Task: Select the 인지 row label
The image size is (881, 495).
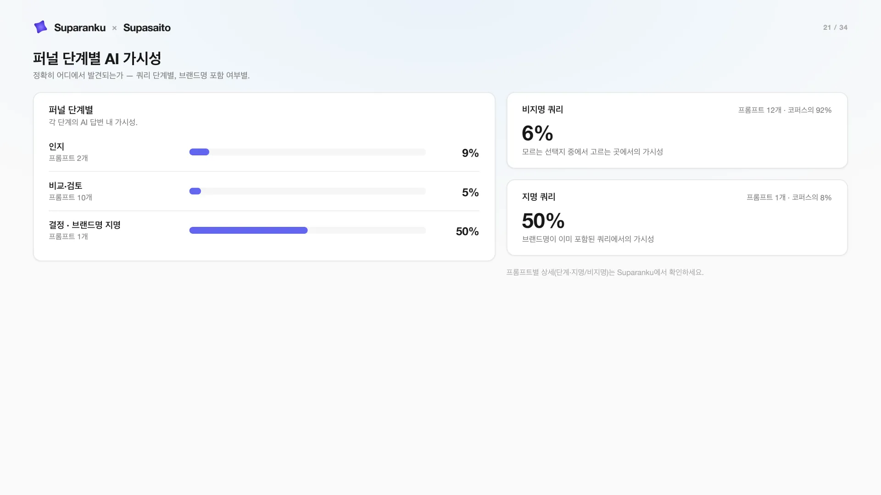Action: pyautogui.click(x=56, y=146)
